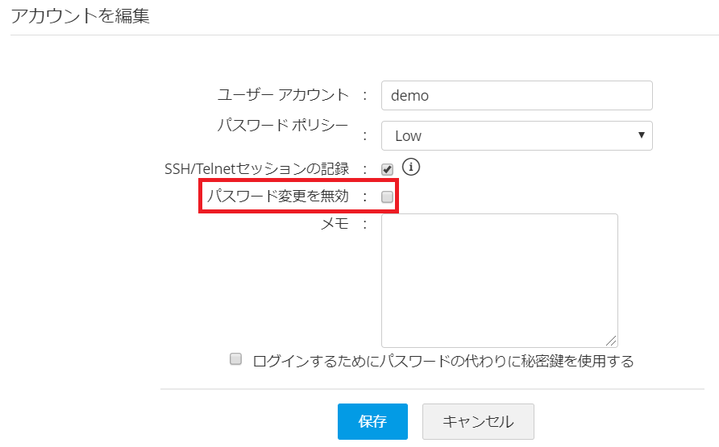The width and height of the screenshot is (719, 447).
Task: Enable the パスワード変更を無効 checkbox
Action: [x=388, y=197]
